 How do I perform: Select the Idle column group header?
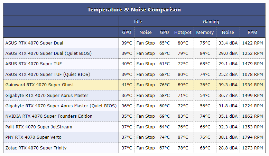[x=138, y=21]
